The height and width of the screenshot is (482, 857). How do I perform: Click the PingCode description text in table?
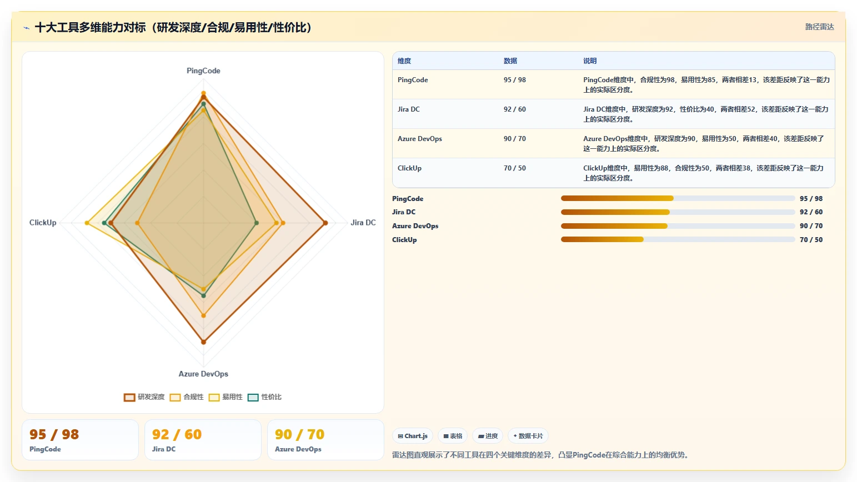pyautogui.click(x=706, y=85)
